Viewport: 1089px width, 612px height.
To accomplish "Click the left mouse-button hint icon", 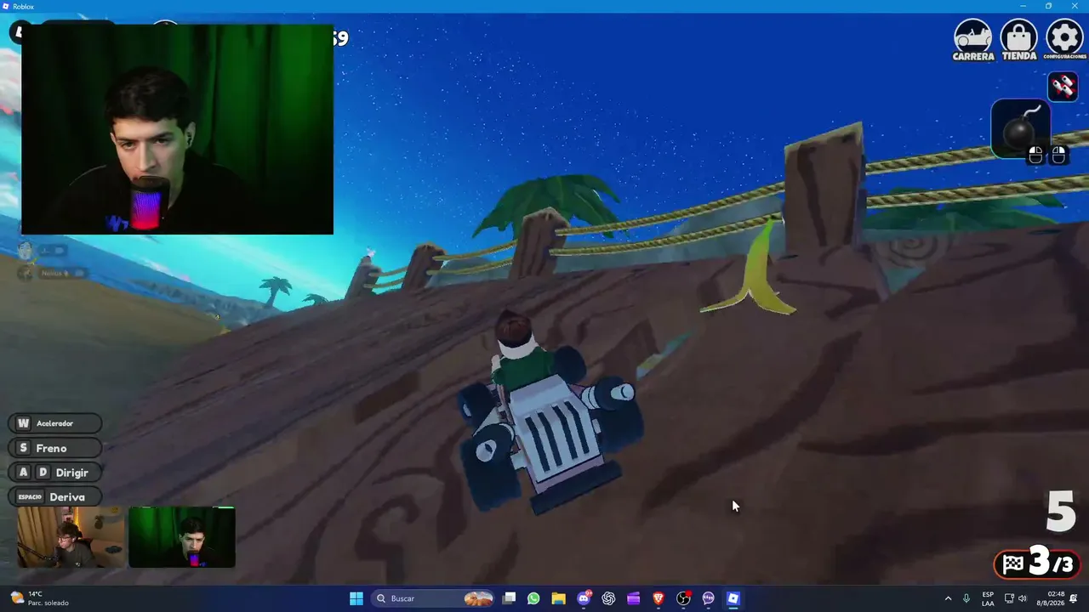I will click(x=1035, y=155).
